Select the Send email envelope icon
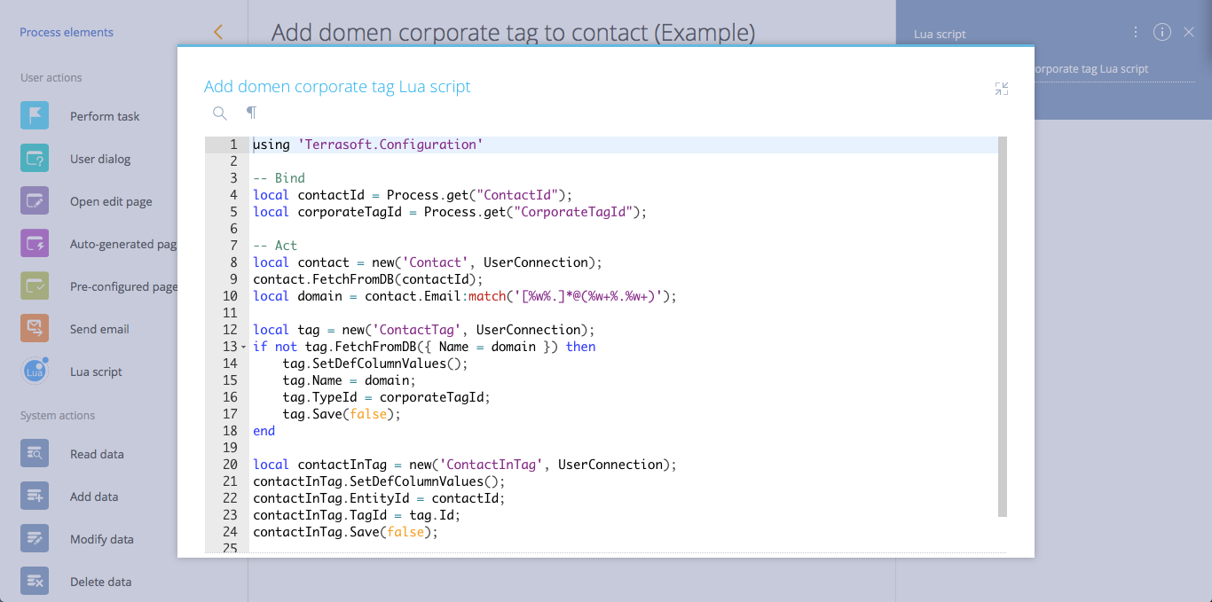The width and height of the screenshot is (1212, 602). (x=35, y=329)
